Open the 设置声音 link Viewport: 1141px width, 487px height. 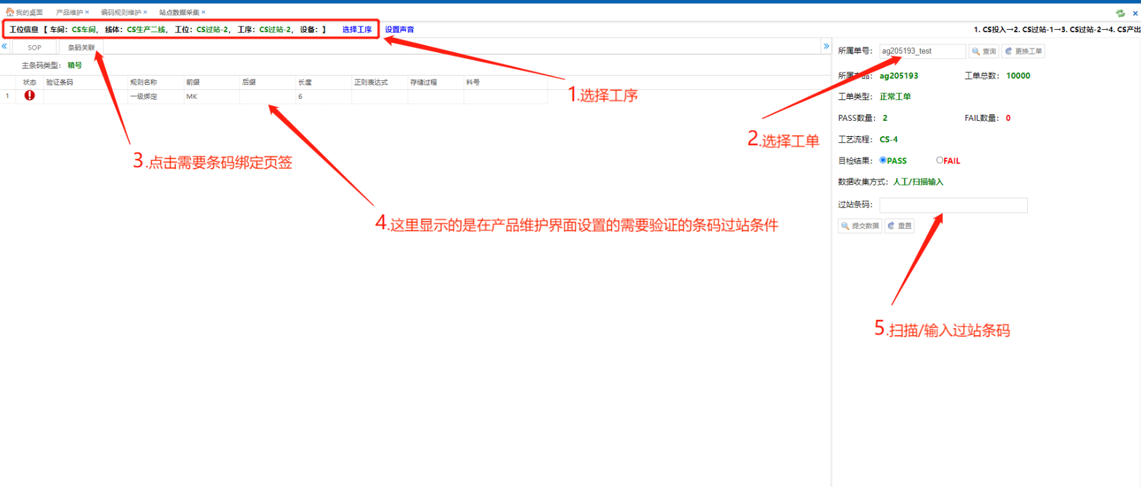point(399,30)
